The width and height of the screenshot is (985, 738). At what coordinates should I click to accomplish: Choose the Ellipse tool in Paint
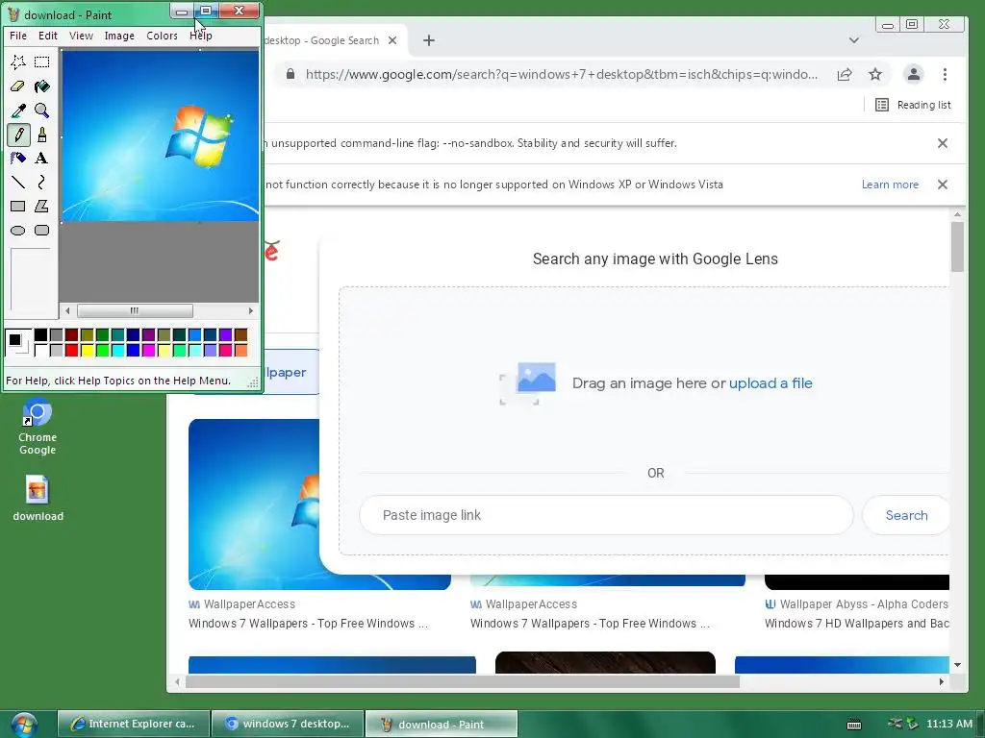click(x=18, y=231)
